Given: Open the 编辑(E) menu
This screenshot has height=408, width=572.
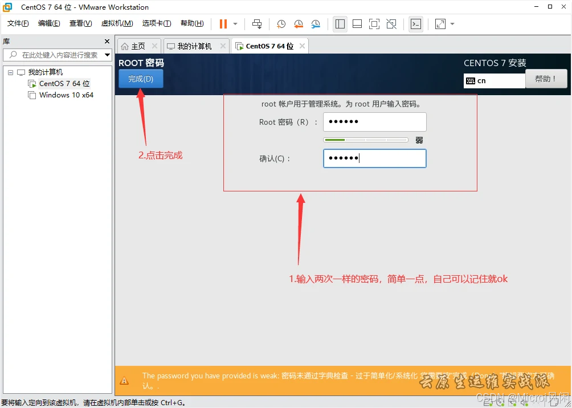Looking at the screenshot, I should [x=49, y=24].
